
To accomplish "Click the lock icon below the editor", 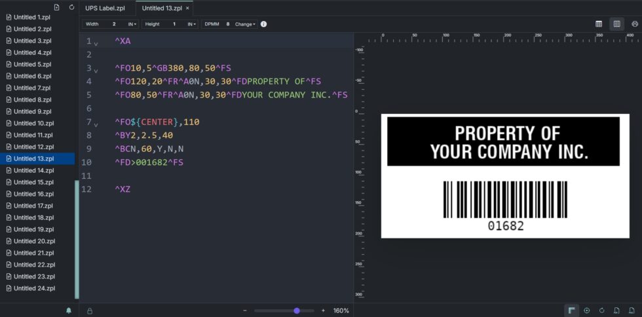I will coord(89,310).
